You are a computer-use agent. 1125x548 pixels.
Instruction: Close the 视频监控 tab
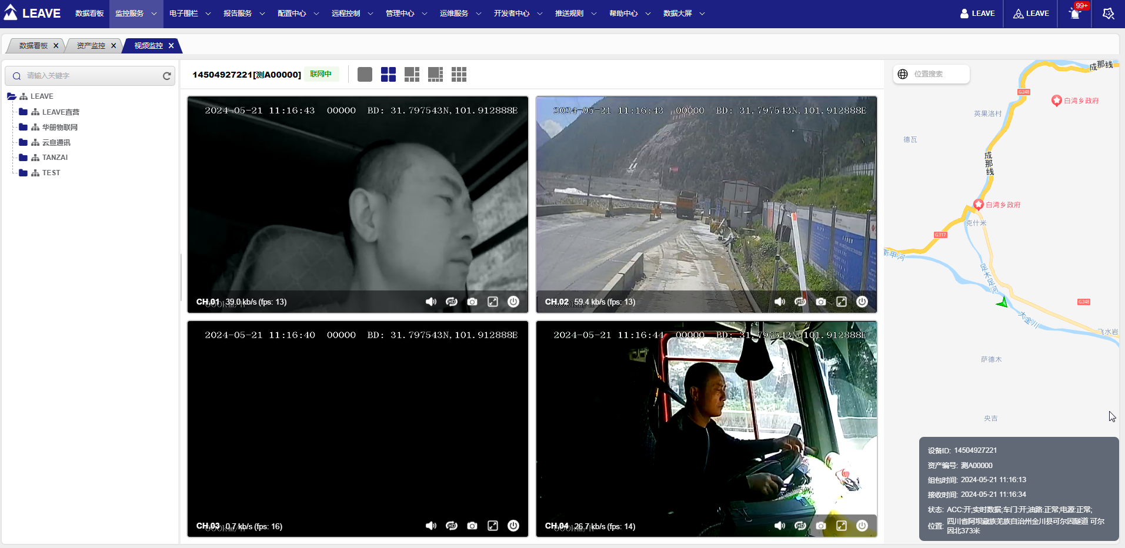click(x=171, y=46)
